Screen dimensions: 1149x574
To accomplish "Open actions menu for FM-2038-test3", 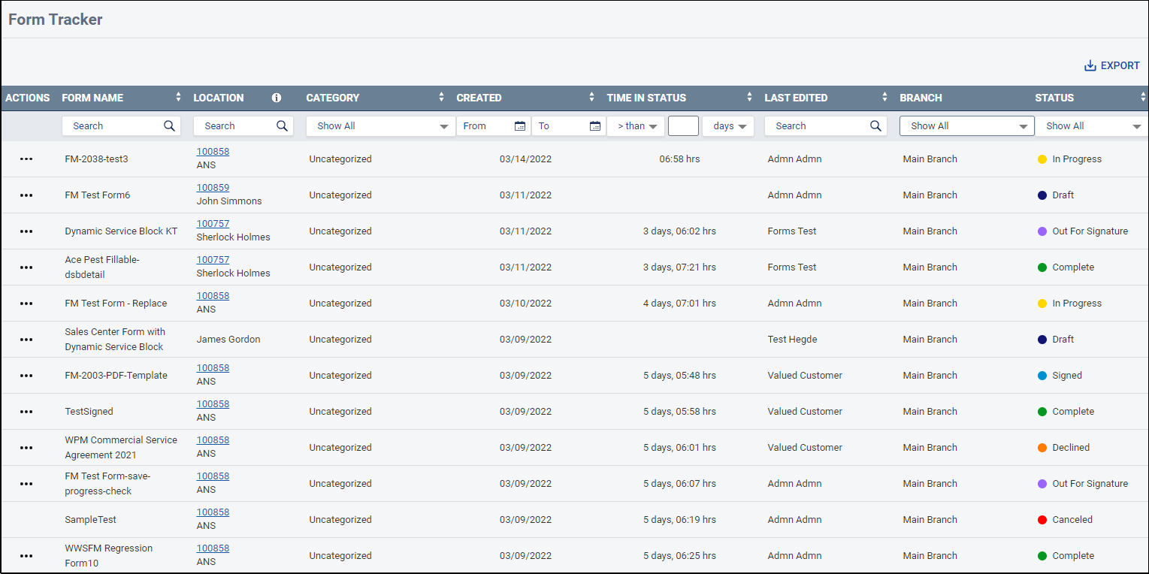I will click(26, 159).
